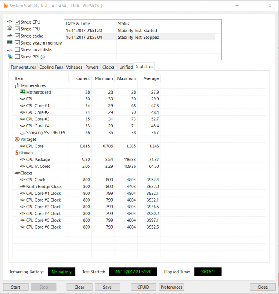Click the Test Started timestamp display

(133, 272)
